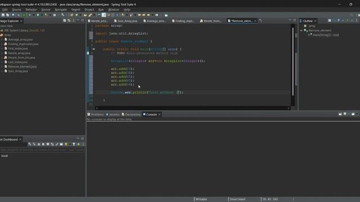360x202 pixels.
Task: Open the Run menu
Action: (x=101, y=10)
